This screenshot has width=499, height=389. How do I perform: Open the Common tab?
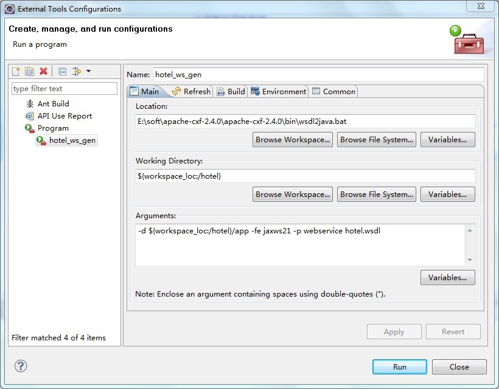pos(334,92)
